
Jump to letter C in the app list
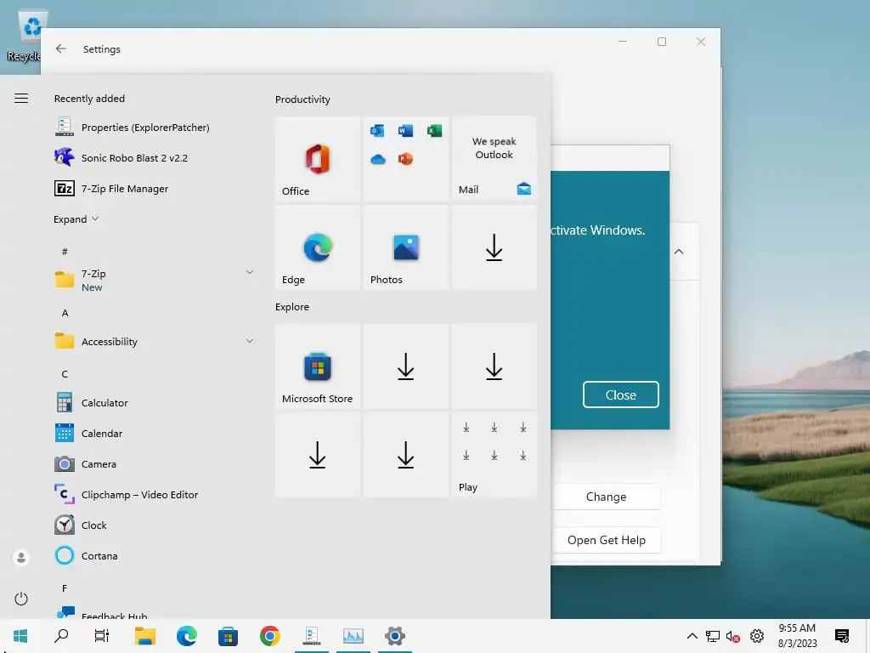65,374
